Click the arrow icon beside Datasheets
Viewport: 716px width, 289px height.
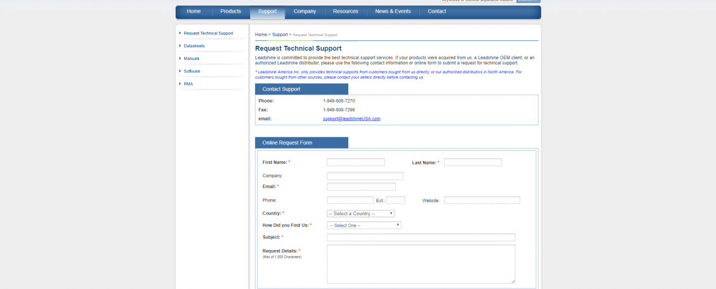[181, 46]
